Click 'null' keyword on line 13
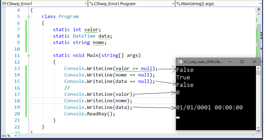 pos(146,69)
